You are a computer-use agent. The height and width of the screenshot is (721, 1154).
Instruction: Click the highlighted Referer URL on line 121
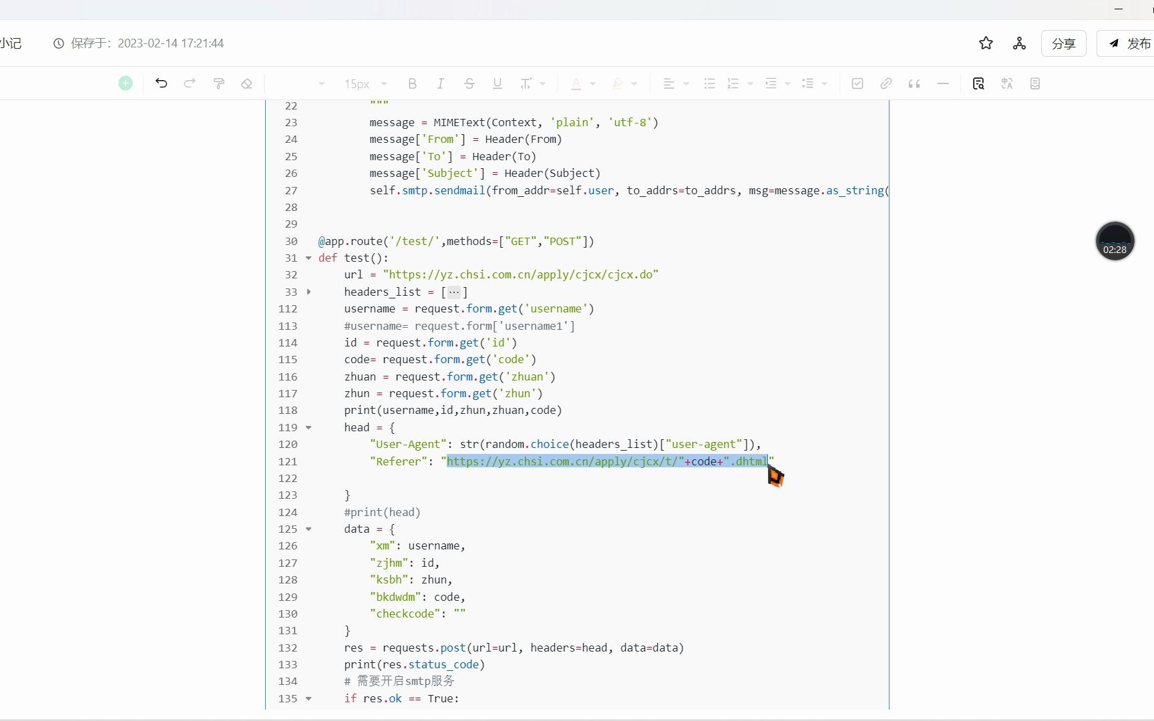click(x=607, y=461)
